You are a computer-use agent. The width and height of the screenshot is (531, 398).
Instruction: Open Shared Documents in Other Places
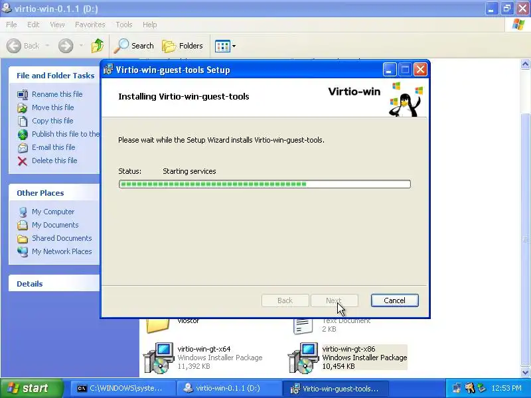(x=62, y=238)
